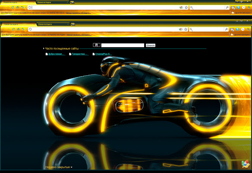
Task: Go back in the top browser window
Action: tap(3, 7)
